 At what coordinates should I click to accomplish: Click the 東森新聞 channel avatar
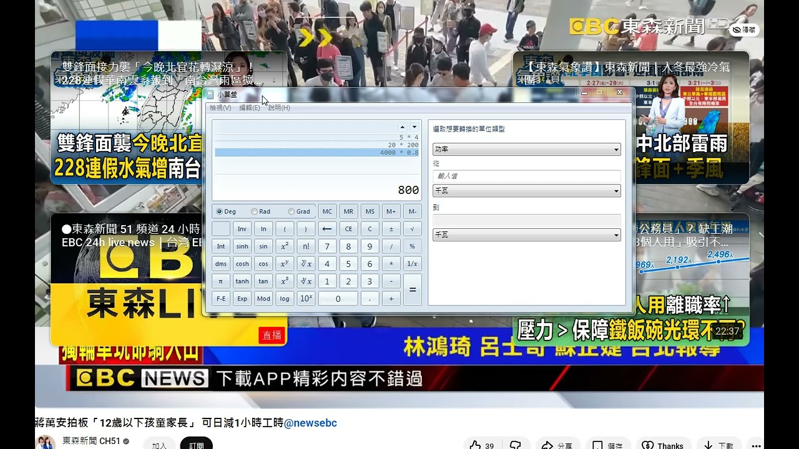[46, 443]
